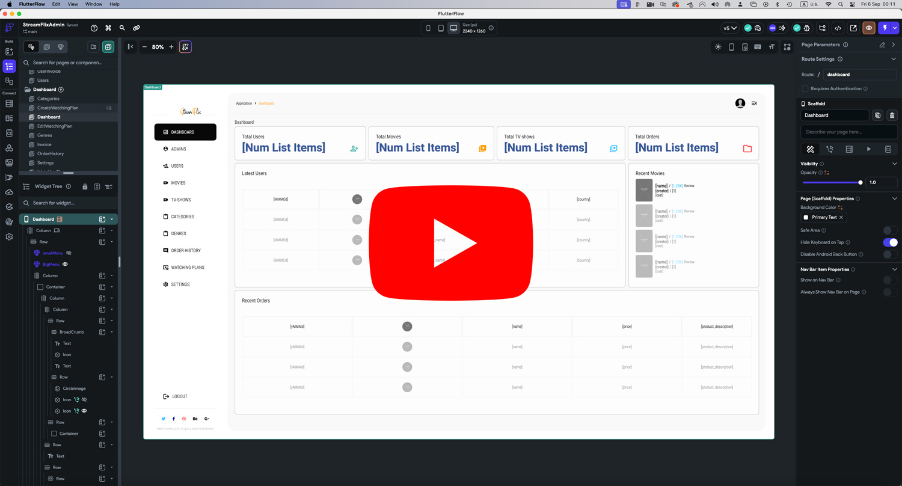Toggle the Safe Area switch
This screenshot has height=486, width=902.
[x=890, y=230]
